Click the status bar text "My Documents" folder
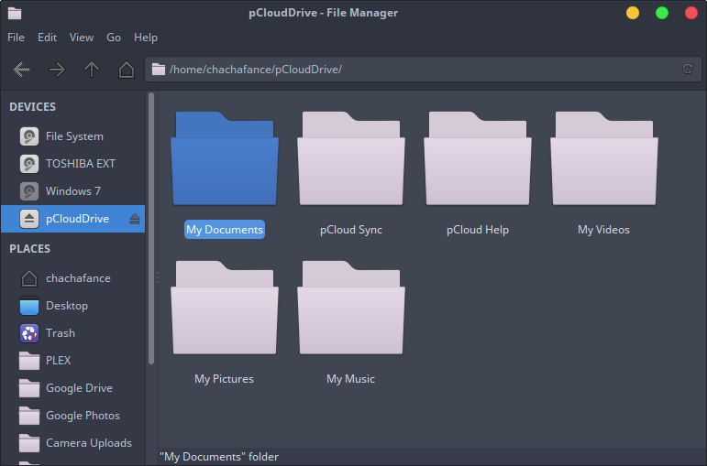The height and width of the screenshot is (466, 707). click(219, 457)
